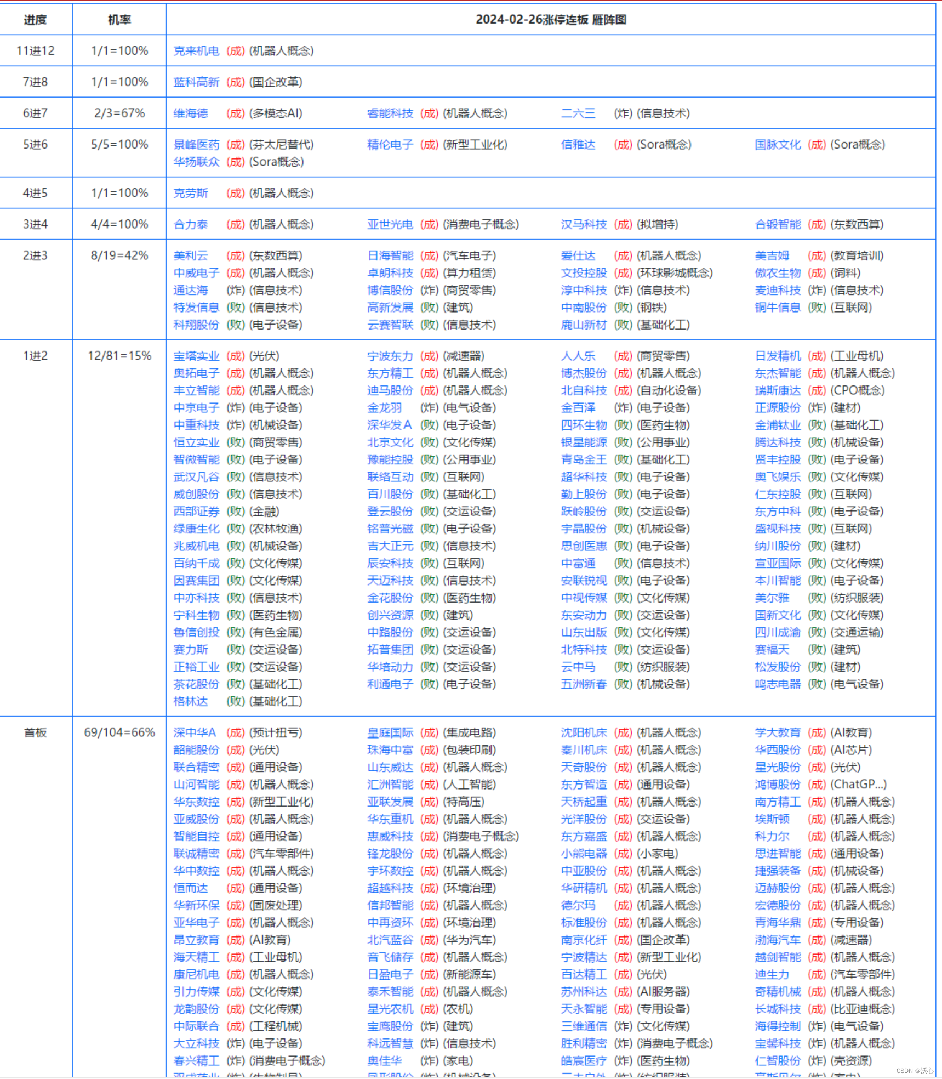Open 睿能科技 stock link
The image size is (942, 1079).
point(390,113)
